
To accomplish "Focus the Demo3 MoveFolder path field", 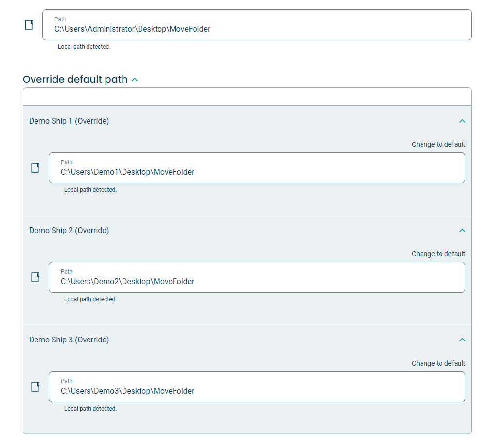I will (257, 387).
